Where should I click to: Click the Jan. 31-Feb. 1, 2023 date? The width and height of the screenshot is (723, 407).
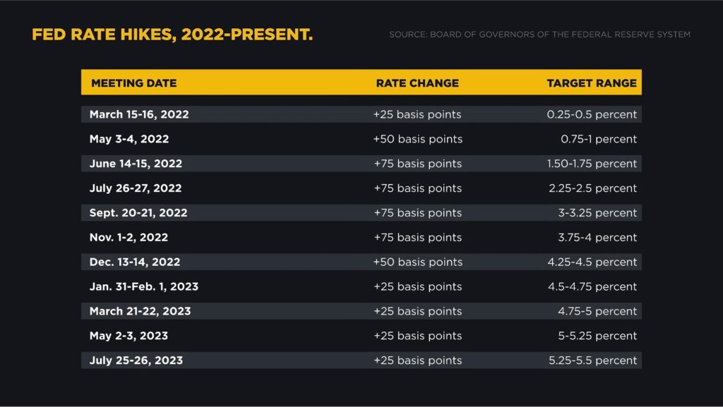point(144,286)
